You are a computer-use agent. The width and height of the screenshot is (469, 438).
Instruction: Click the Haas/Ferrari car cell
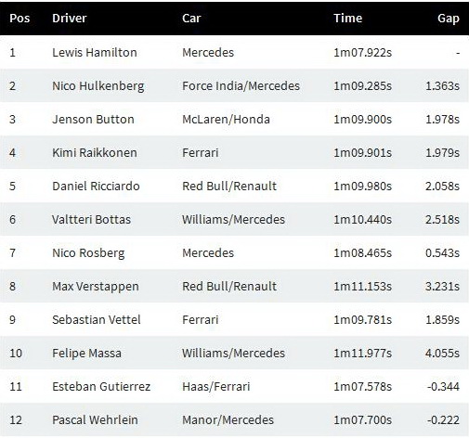(215, 386)
